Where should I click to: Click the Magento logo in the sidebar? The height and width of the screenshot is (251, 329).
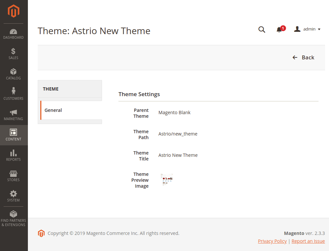point(14,11)
